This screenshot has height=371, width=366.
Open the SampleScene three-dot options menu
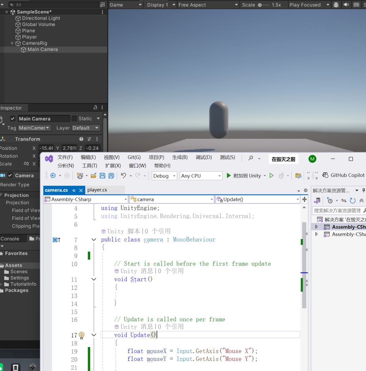[102, 12]
